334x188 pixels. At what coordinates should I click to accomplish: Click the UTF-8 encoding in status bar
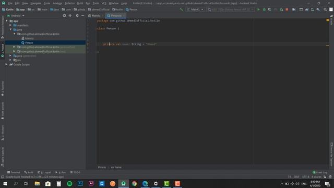305,177
